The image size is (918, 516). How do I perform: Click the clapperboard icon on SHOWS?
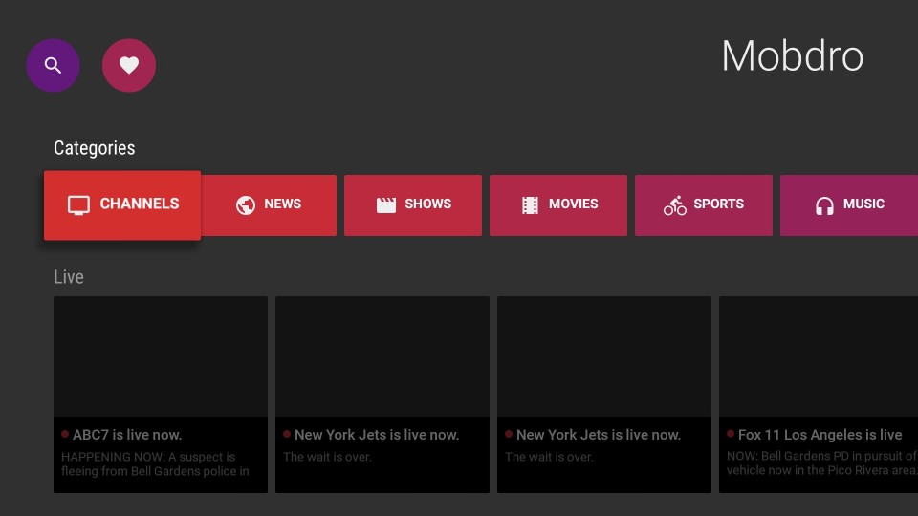(385, 204)
